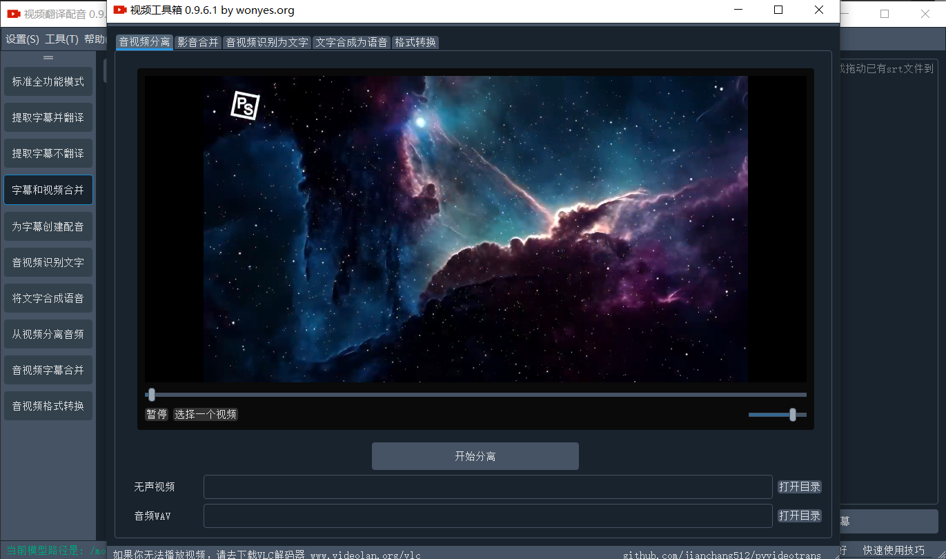The height and width of the screenshot is (559, 946).
Task: Click the github.com/jianchang512 link
Action: coord(722,554)
